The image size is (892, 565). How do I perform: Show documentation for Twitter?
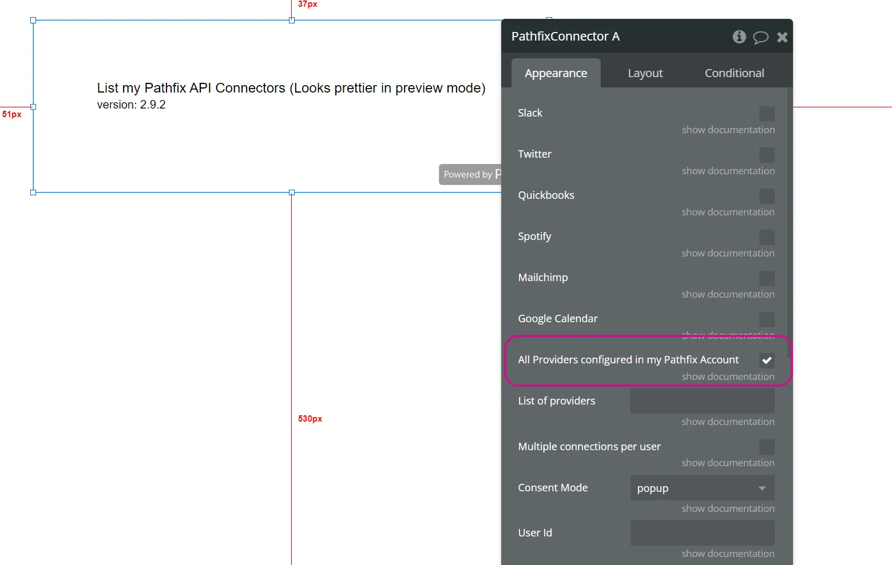(728, 171)
